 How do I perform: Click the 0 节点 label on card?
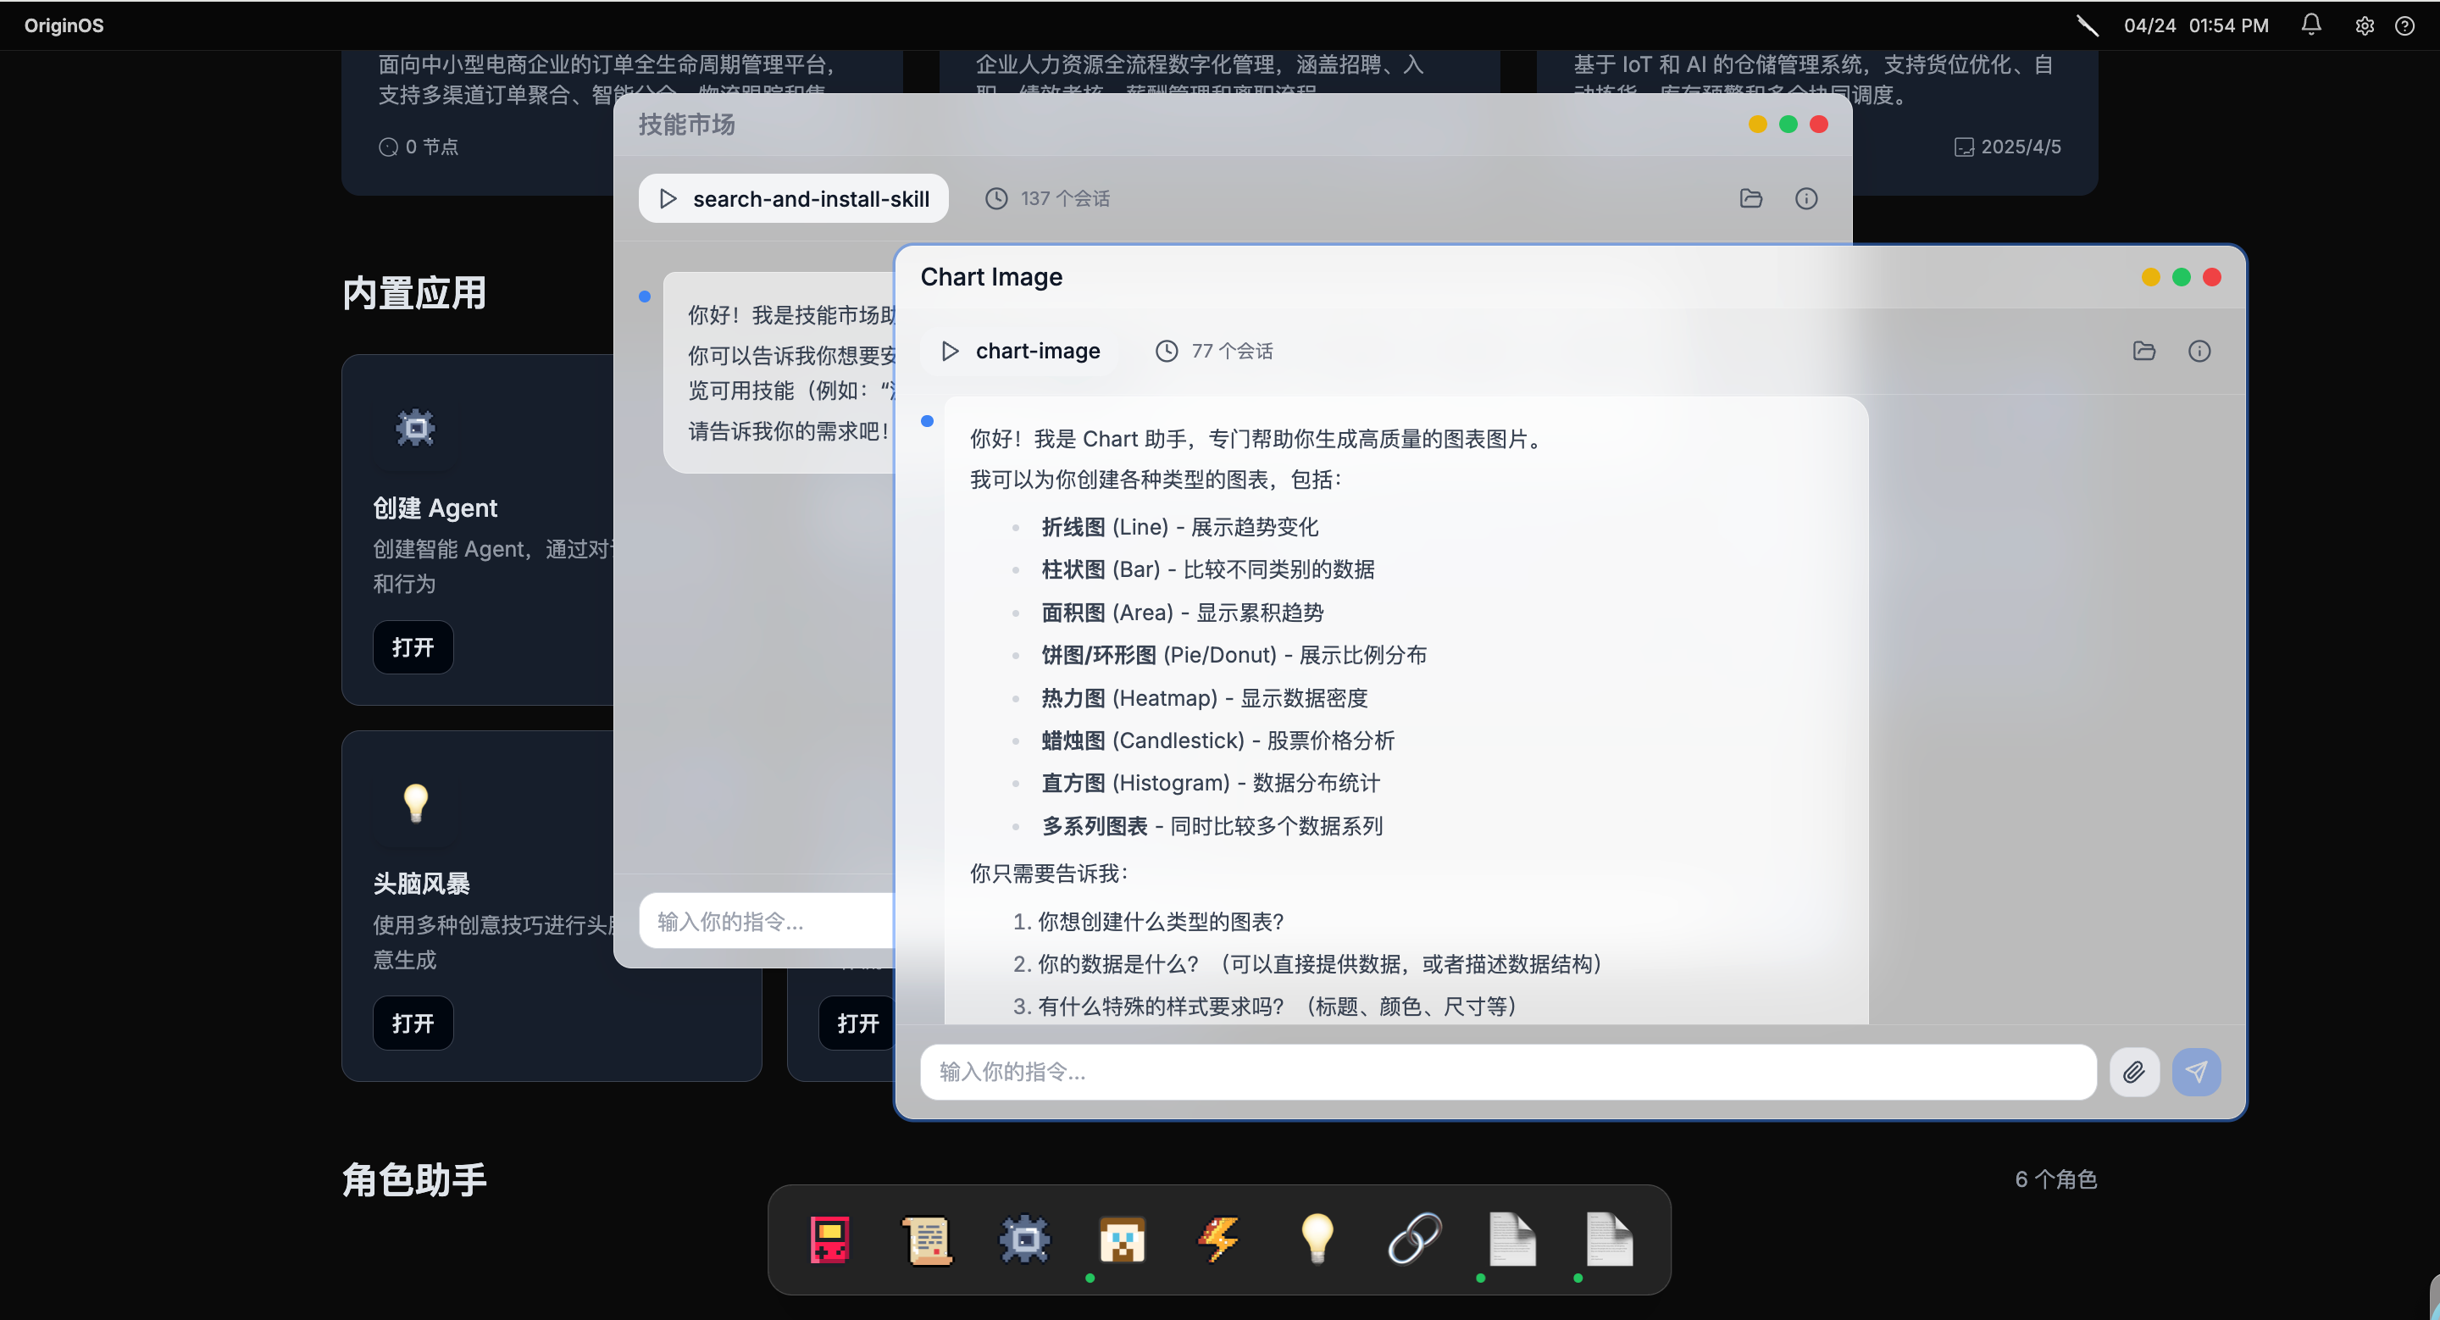click(x=418, y=147)
